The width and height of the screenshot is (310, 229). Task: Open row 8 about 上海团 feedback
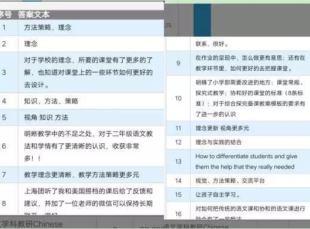pyautogui.click(x=82, y=199)
